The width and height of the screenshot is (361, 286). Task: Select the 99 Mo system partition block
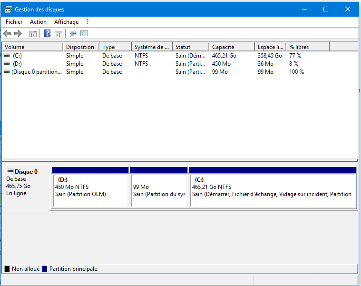(x=158, y=190)
